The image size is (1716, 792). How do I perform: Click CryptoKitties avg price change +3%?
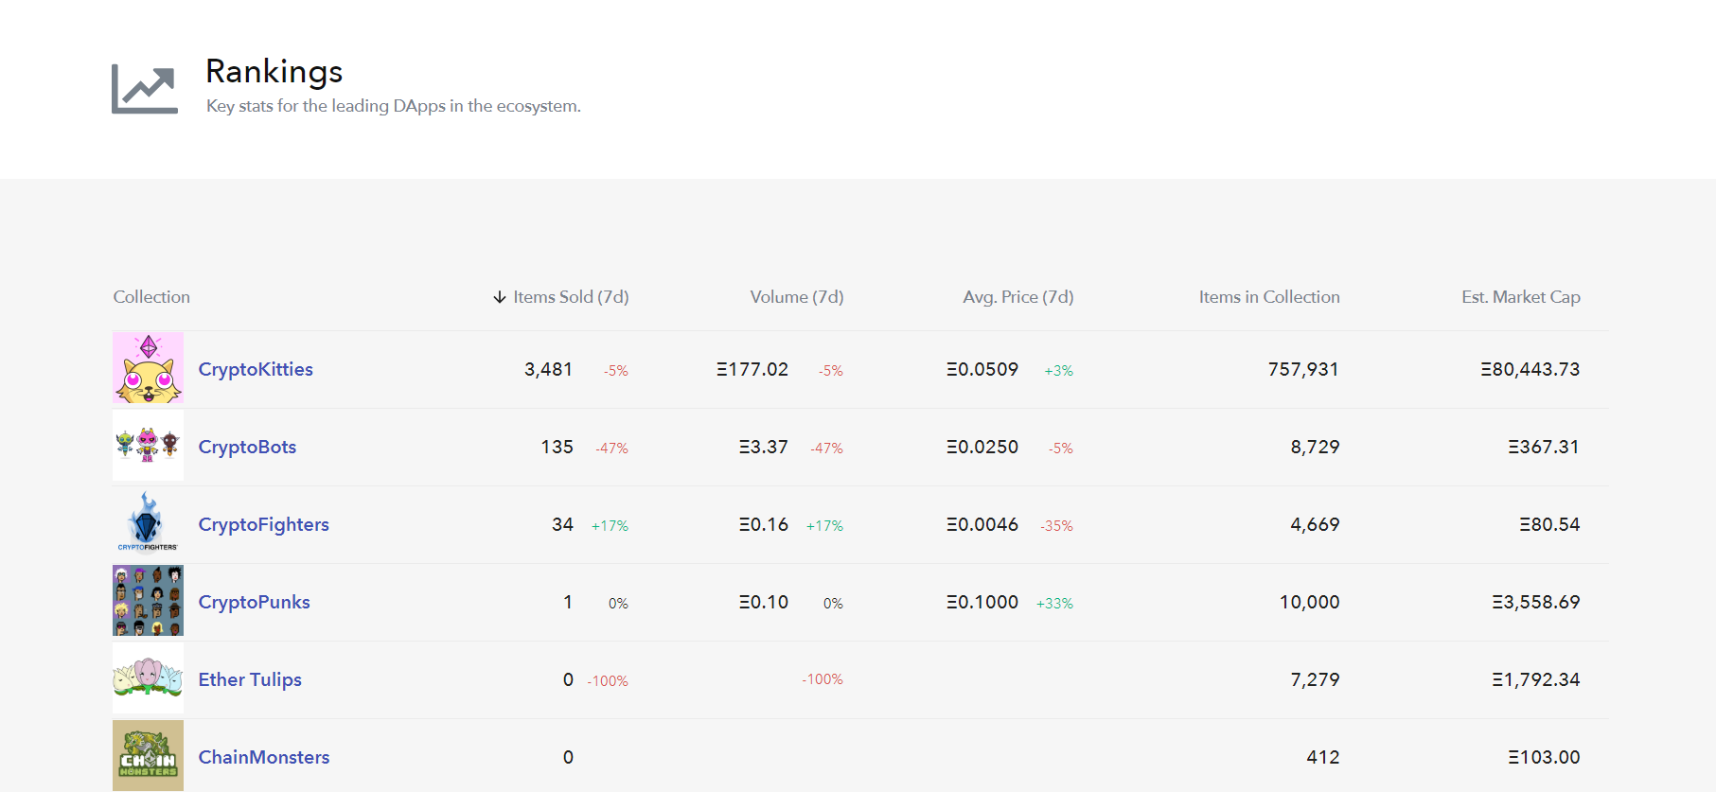pos(1059,371)
